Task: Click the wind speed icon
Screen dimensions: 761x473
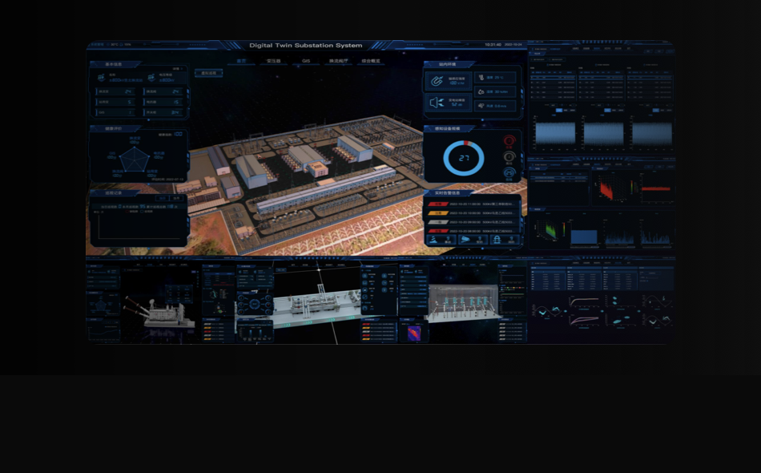Action: coord(481,105)
